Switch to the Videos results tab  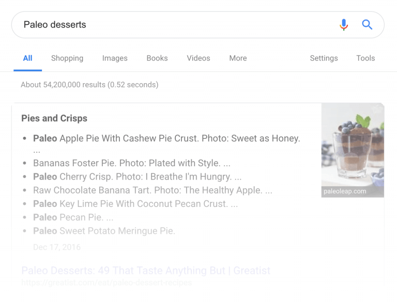click(x=198, y=58)
